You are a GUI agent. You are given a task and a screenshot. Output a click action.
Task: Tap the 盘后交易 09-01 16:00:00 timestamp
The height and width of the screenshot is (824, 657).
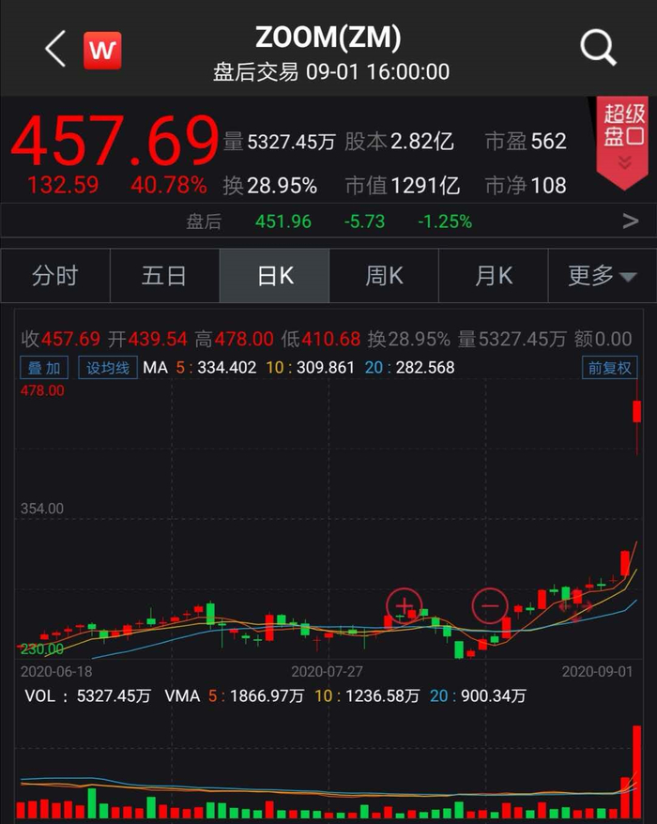coord(331,72)
